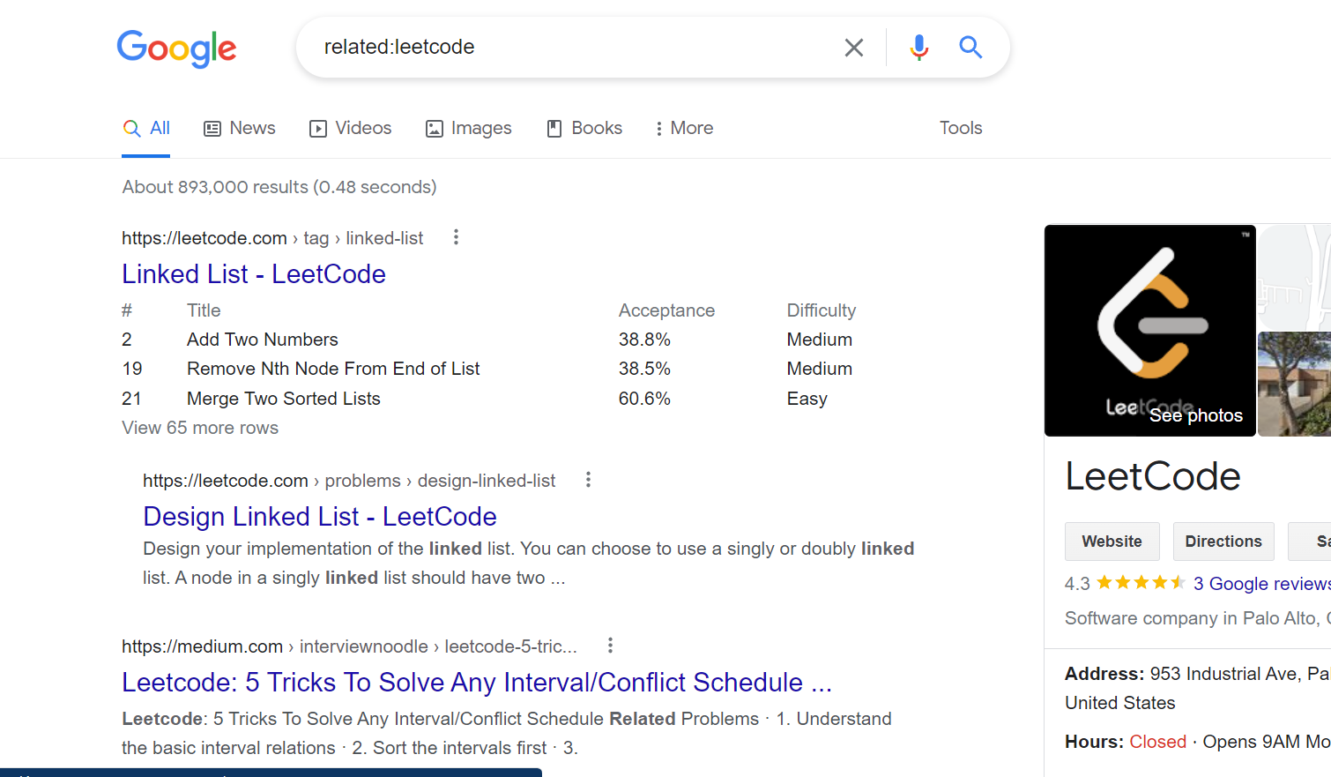Open the 3 Google reviews link
Viewport: 1331px width, 777px height.
click(1261, 584)
